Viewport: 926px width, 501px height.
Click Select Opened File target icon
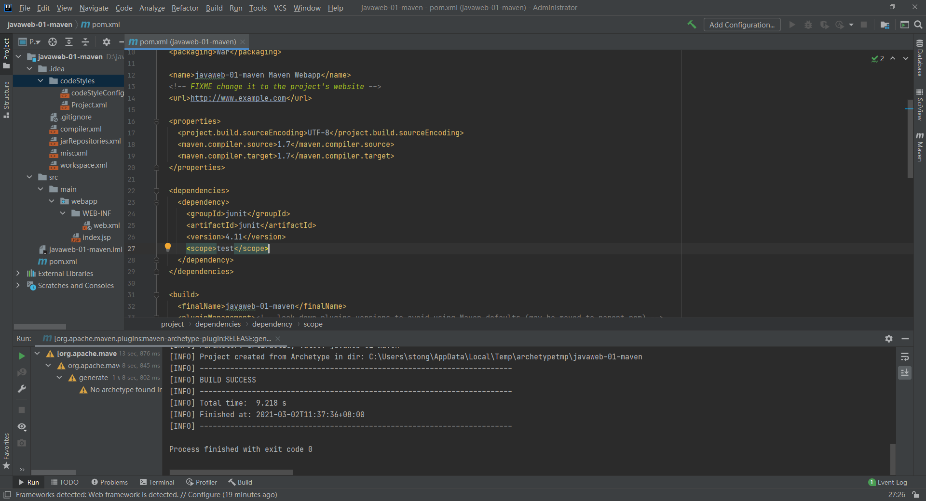(x=53, y=42)
